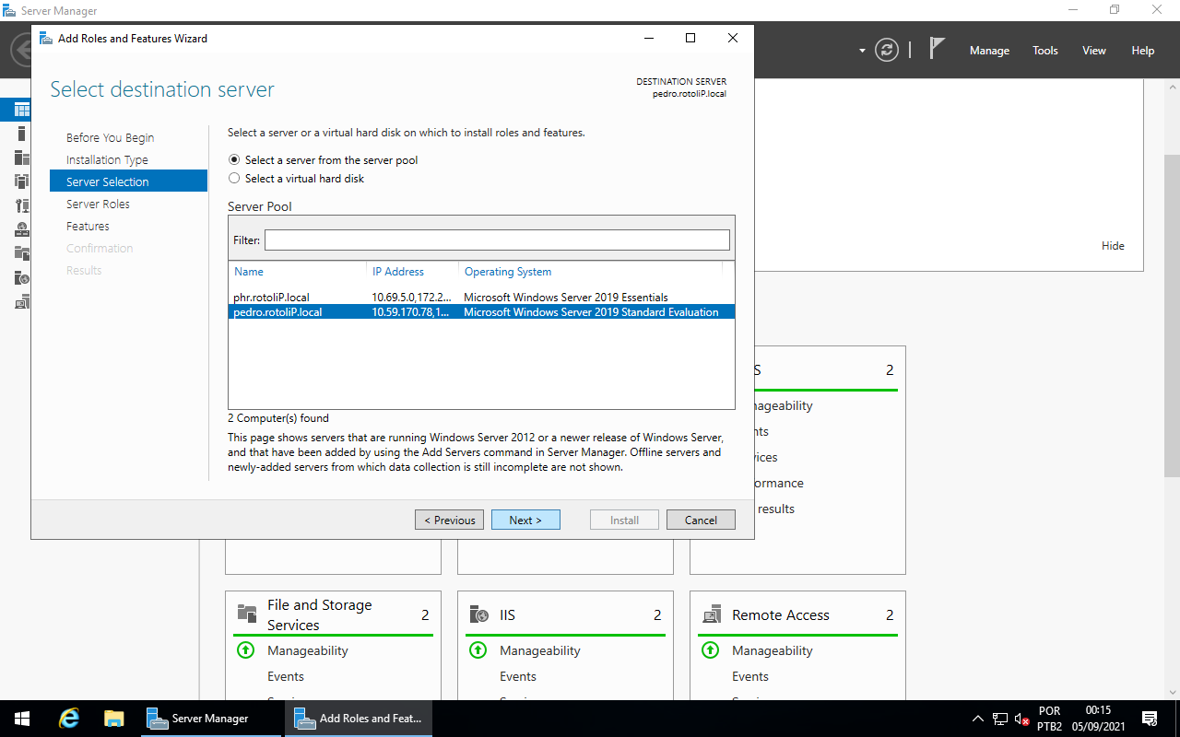Sort server pool by Name column header
The width and height of the screenshot is (1180, 737).
tap(249, 272)
